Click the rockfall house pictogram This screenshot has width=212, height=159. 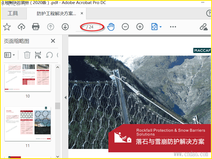pos(123,137)
